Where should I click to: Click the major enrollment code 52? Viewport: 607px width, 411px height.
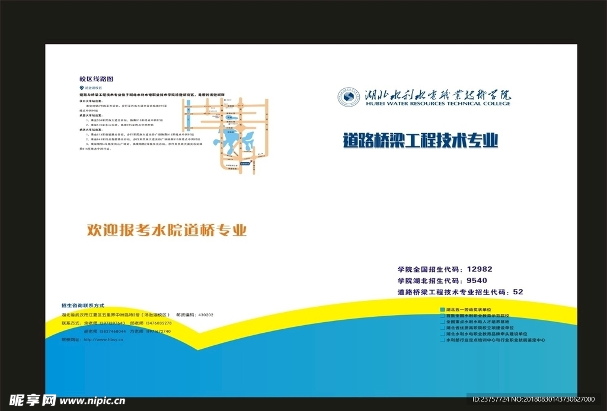pos(518,292)
